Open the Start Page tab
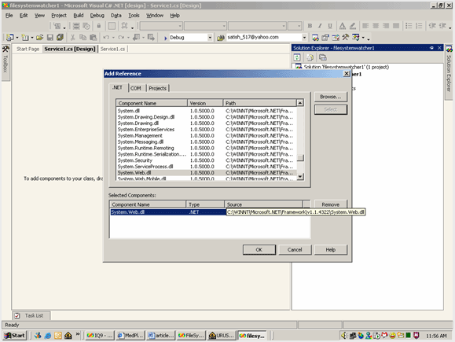Screen dimensions: 455x342 [x=28, y=49]
